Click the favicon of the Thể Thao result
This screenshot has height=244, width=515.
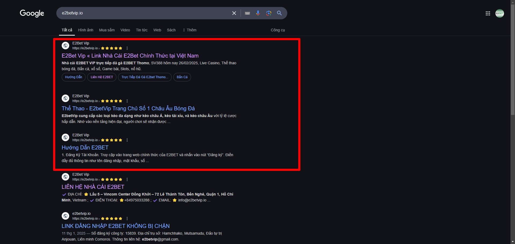[x=65, y=98]
